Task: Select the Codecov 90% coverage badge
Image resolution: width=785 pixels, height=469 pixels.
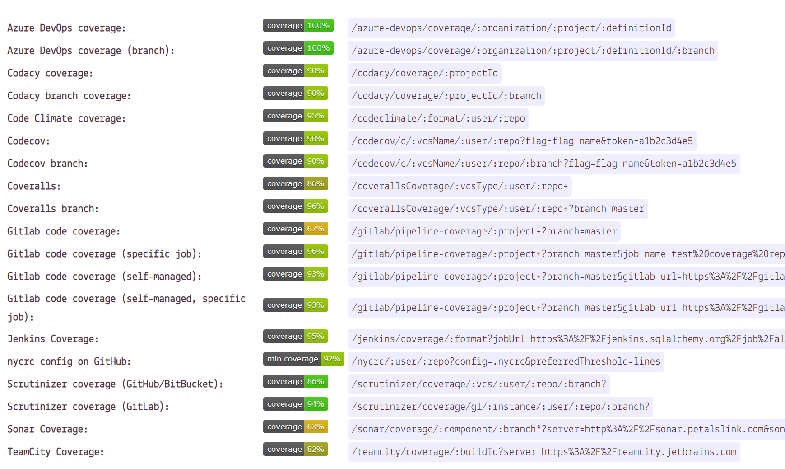Action: pyautogui.click(x=296, y=138)
